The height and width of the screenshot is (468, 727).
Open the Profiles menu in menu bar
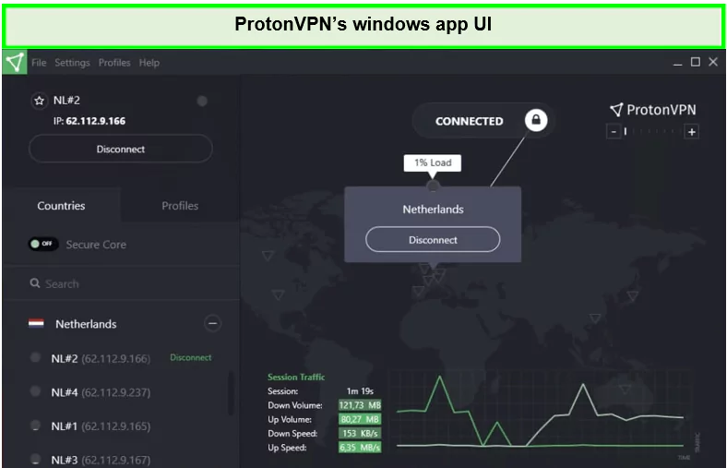[114, 63]
